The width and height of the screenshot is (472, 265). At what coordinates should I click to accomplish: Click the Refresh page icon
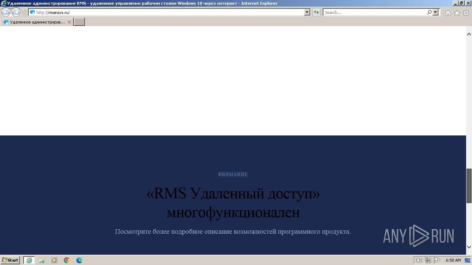coord(316,13)
